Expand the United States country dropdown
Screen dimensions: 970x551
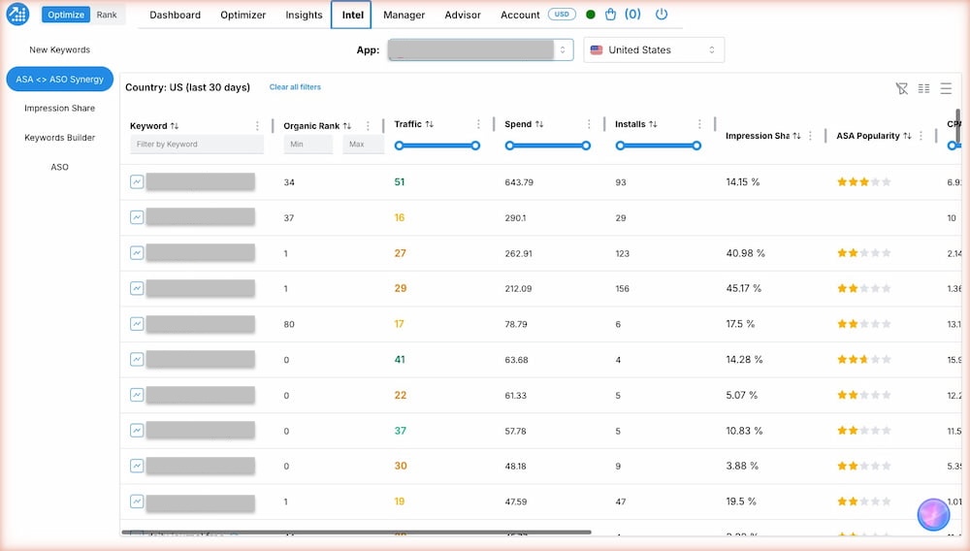click(x=653, y=49)
